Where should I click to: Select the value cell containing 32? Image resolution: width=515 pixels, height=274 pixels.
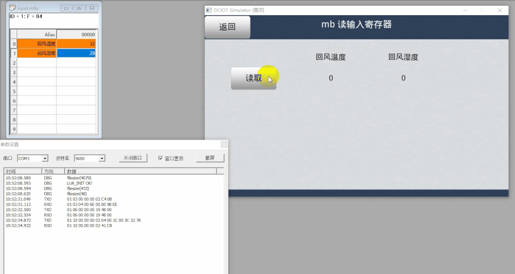coord(76,44)
